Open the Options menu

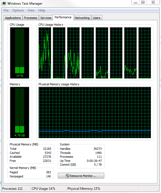[x=18, y=10]
